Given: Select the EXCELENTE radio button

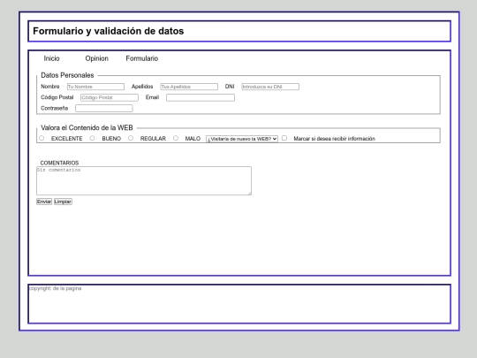Looking at the screenshot, I should point(42,138).
